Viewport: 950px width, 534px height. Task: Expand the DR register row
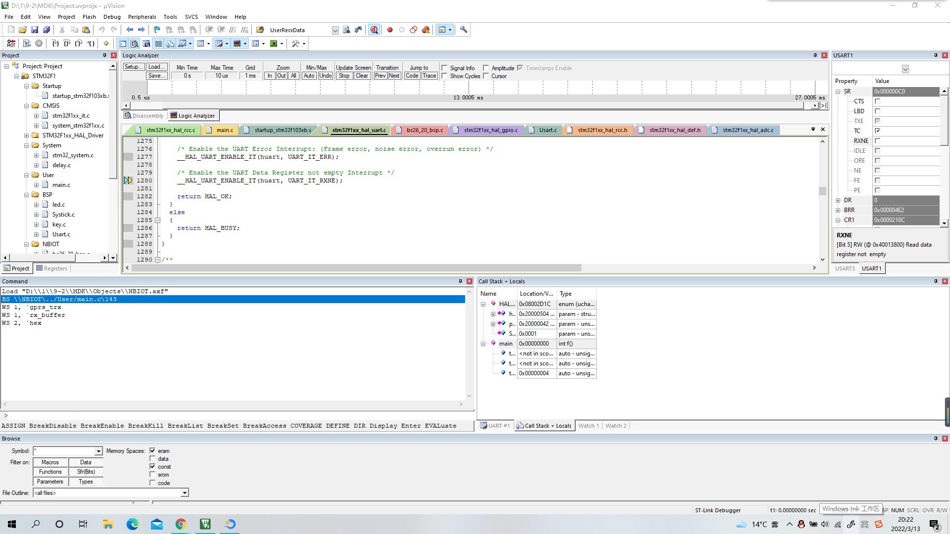click(x=838, y=200)
